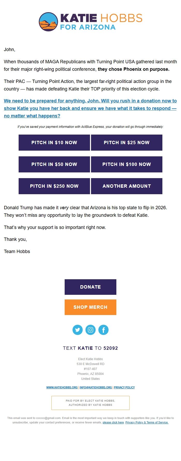Open the campaign's Facebook page
Image resolution: width=181 pixels, height=461 pixels.
103,330
